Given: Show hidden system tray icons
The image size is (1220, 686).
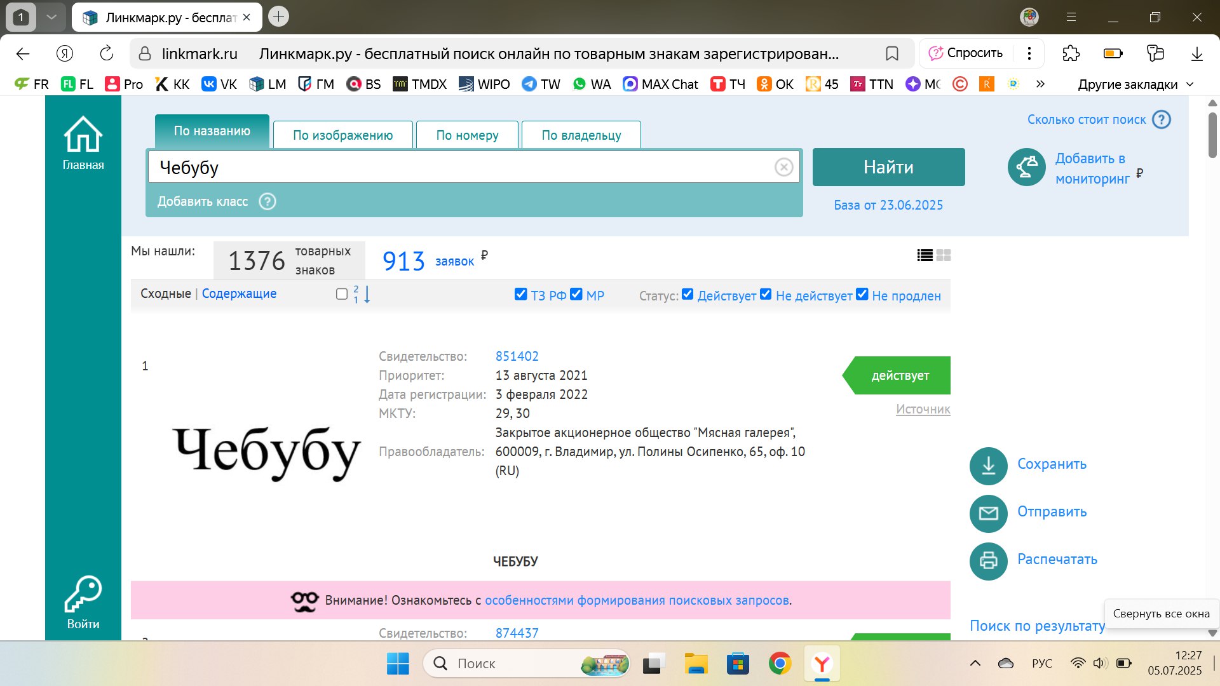Looking at the screenshot, I should coord(975,663).
